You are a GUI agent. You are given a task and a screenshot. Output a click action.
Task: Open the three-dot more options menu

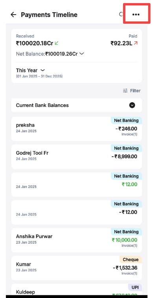pos(136,15)
